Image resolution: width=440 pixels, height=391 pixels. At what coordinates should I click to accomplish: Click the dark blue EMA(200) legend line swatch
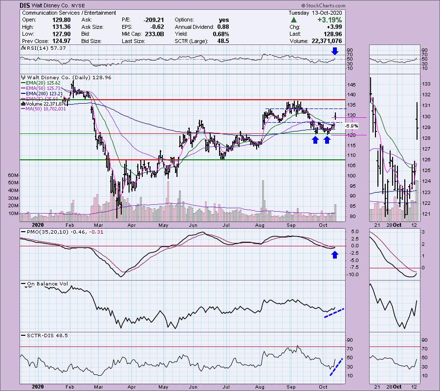click(x=23, y=93)
